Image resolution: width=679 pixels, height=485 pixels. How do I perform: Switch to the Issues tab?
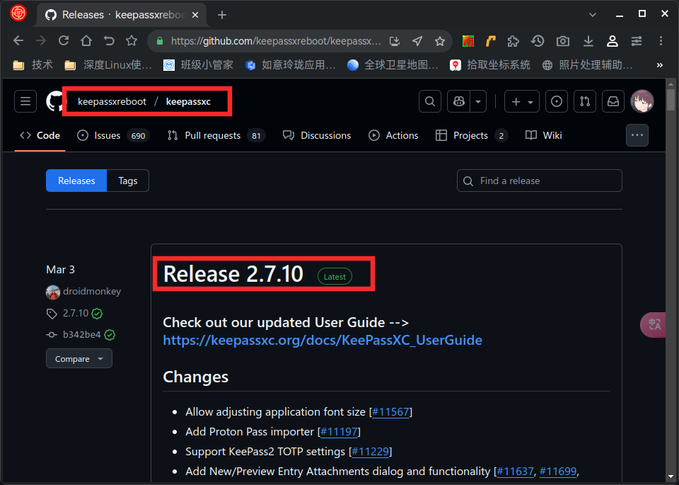[x=113, y=136]
